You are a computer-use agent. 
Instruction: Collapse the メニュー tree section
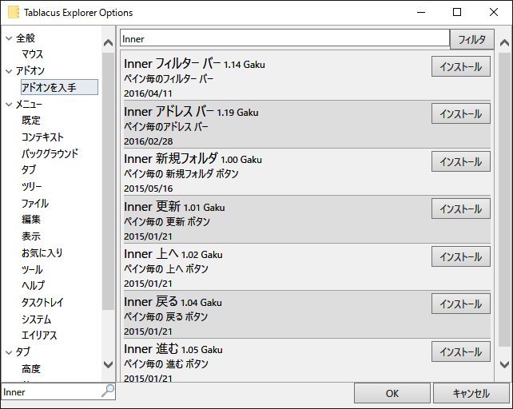tap(9, 105)
